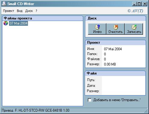
Task: Click the Путь: label in Файл panel
Action: click(91, 80)
